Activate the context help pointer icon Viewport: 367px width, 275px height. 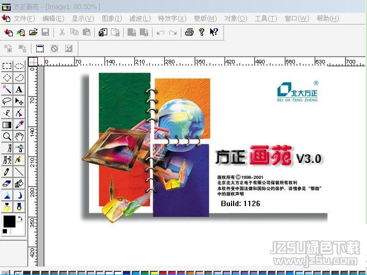(214, 32)
